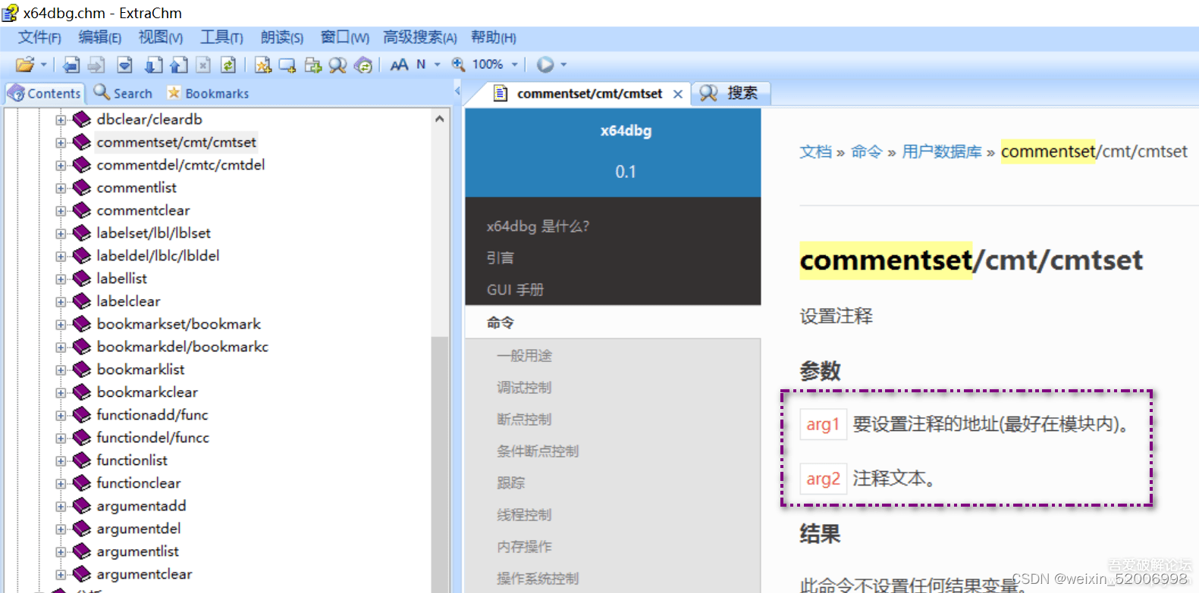
Task: Click the open file folder icon
Action: (24, 65)
